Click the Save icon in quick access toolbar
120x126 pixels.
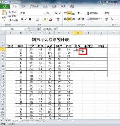click(6, 2)
